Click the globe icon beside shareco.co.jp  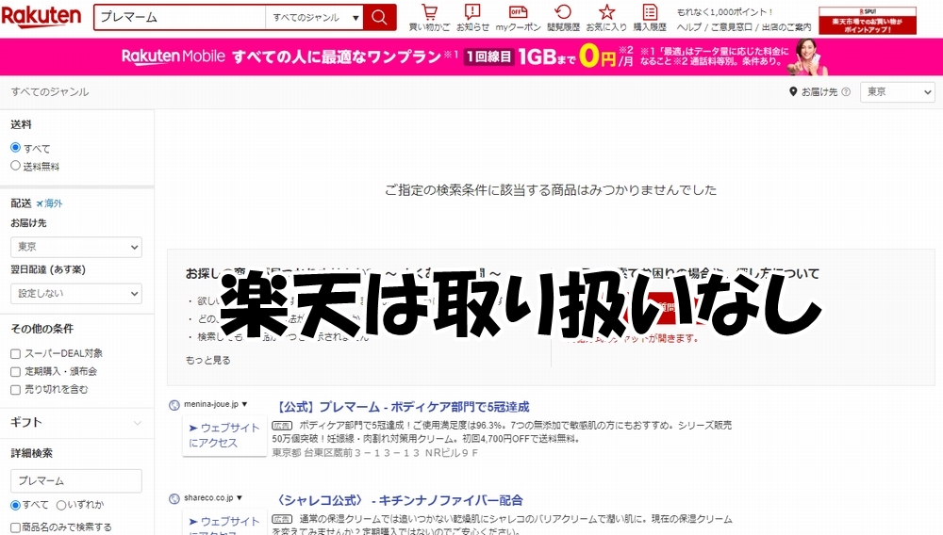(x=174, y=499)
